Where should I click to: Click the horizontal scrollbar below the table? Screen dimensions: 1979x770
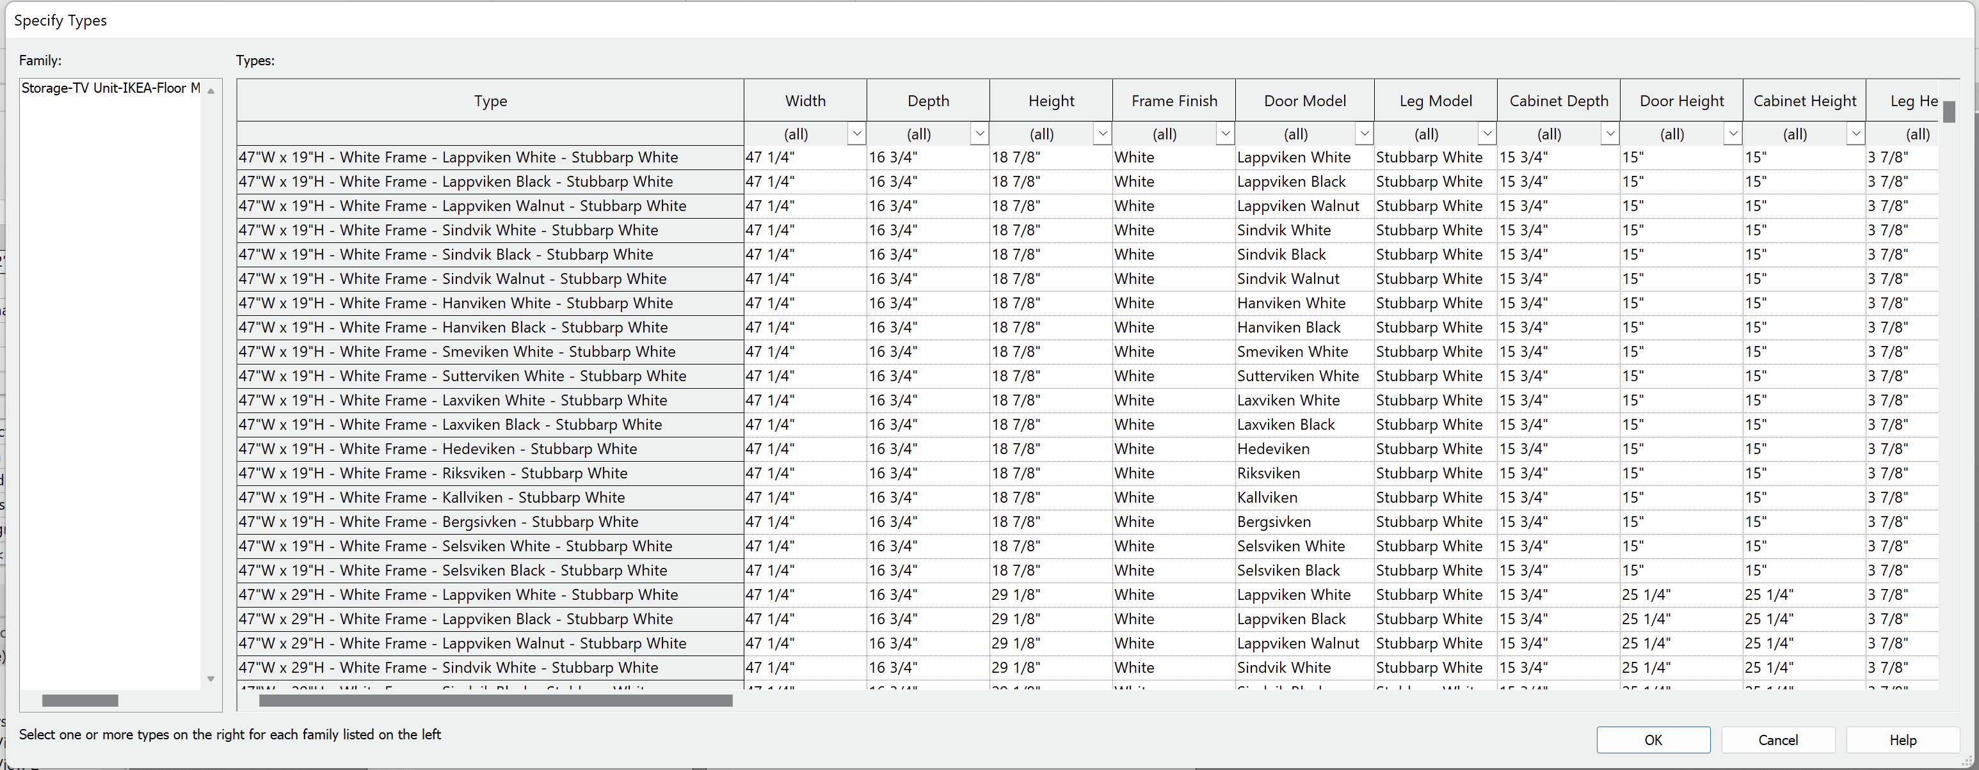point(494,700)
